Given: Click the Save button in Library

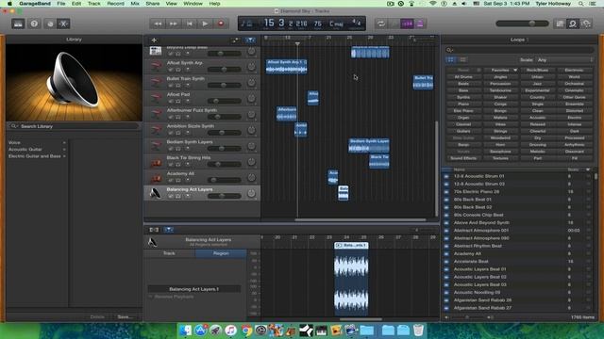Looking at the screenshot, I should tap(125, 316).
